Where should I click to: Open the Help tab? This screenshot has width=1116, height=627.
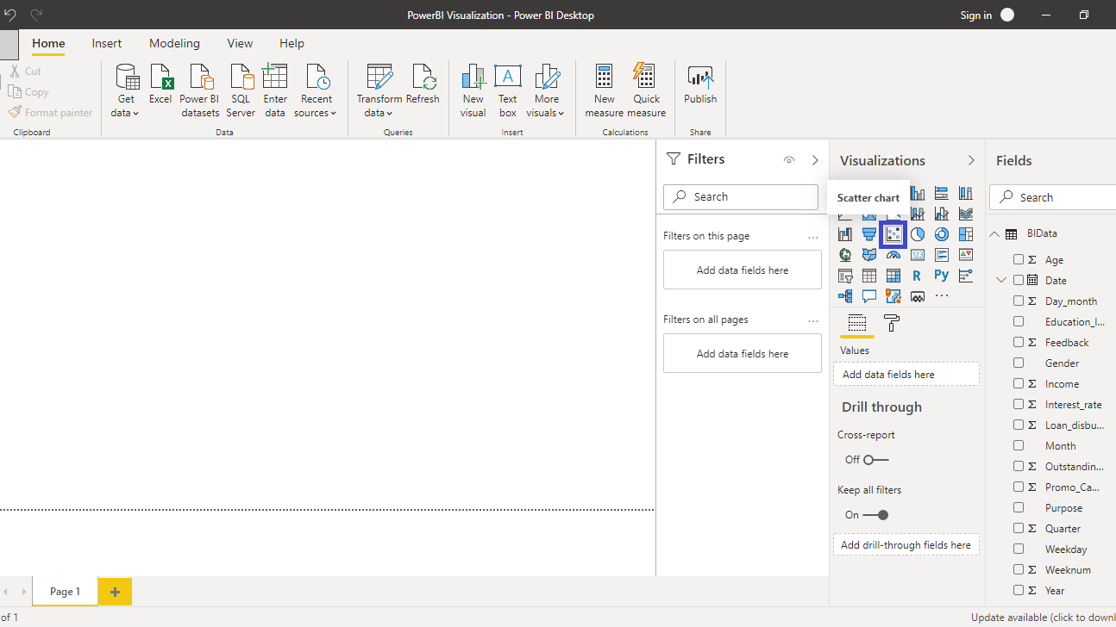coord(292,43)
